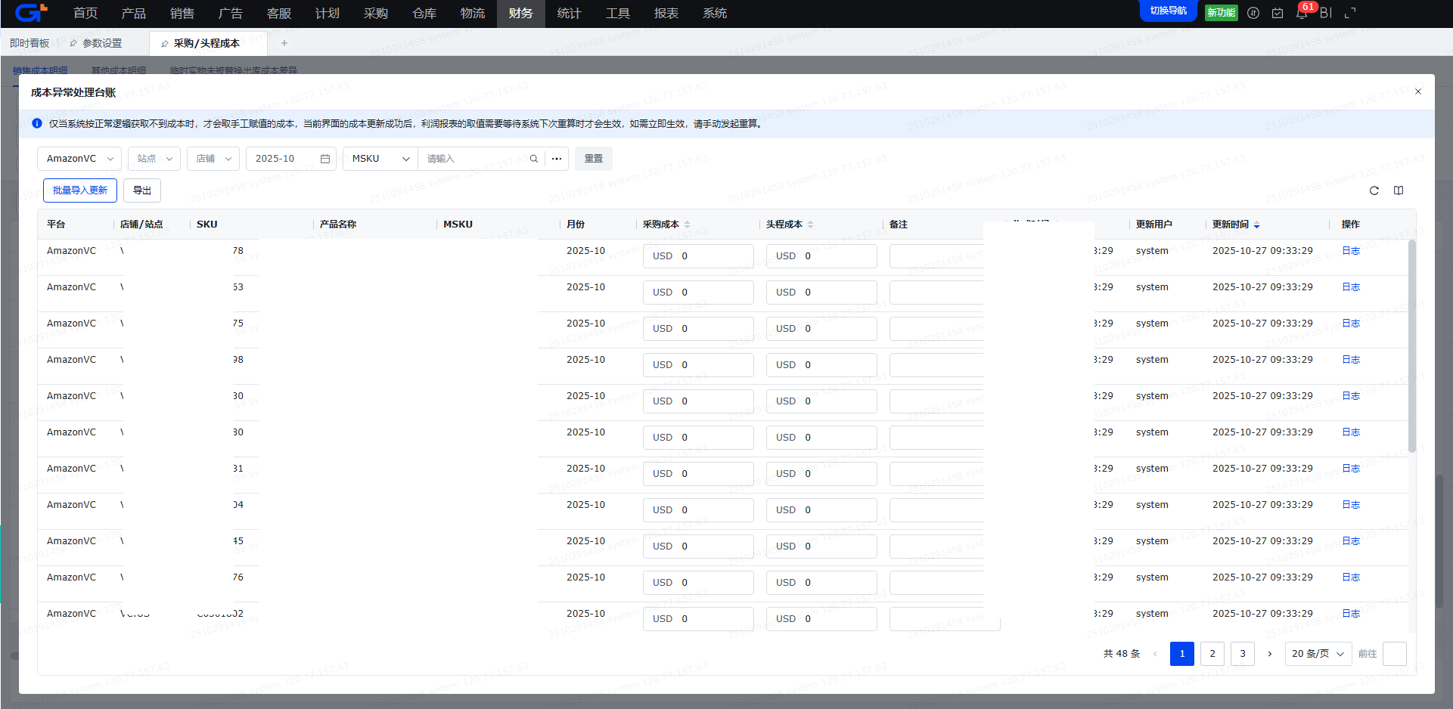The height and width of the screenshot is (709, 1453).
Task: Expand the AmazonVC platform dropdown
Action: (x=79, y=159)
